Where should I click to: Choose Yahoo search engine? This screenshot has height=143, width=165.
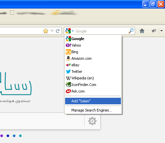pyautogui.click(x=93, y=45)
